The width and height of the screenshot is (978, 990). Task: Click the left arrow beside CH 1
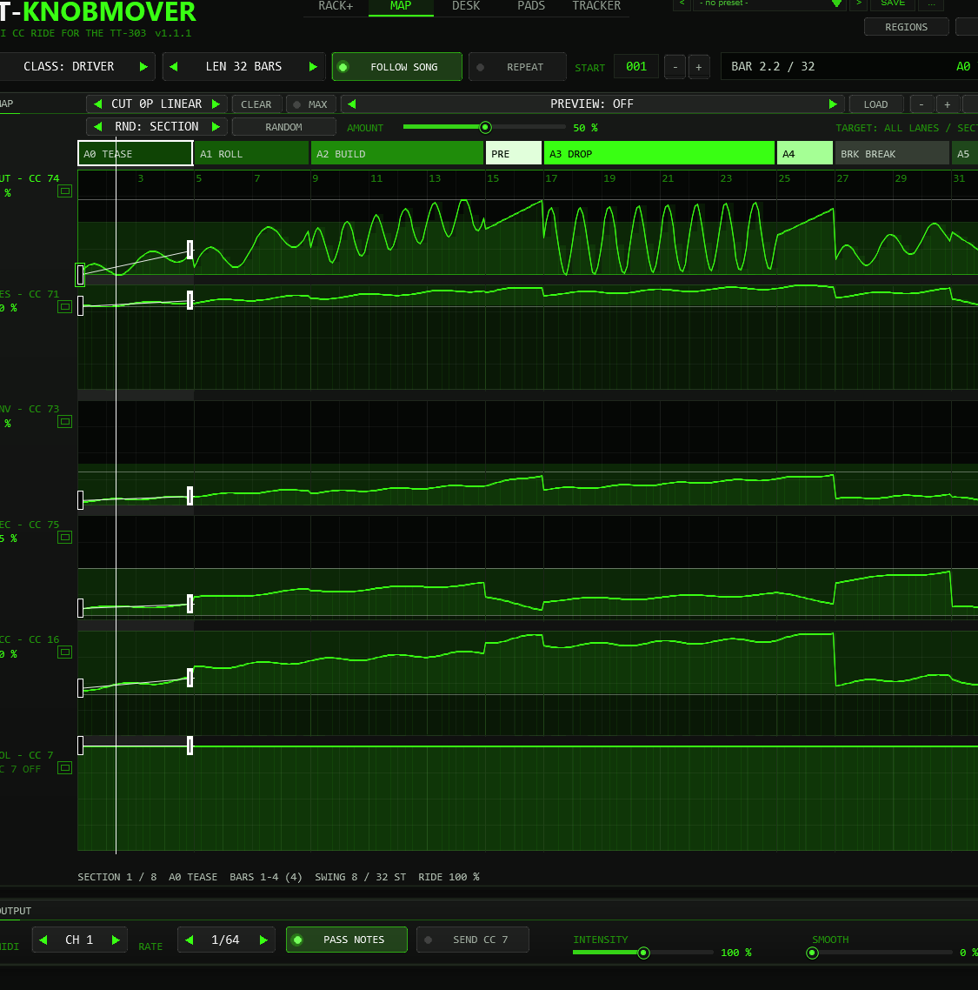(x=43, y=940)
